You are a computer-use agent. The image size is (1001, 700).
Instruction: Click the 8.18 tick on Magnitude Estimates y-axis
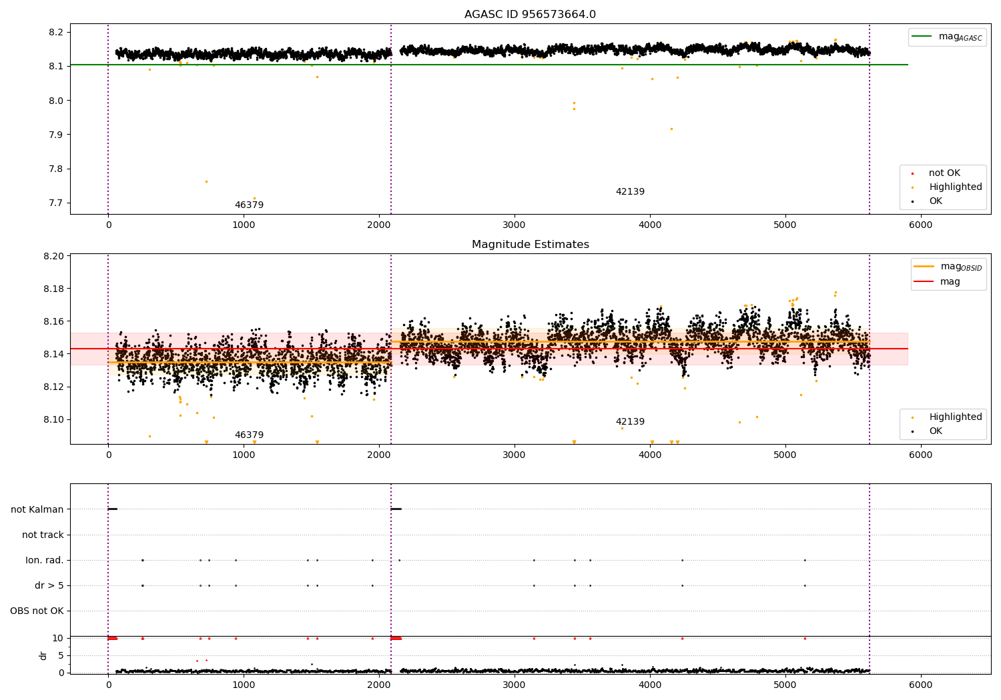[x=54, y=289]
